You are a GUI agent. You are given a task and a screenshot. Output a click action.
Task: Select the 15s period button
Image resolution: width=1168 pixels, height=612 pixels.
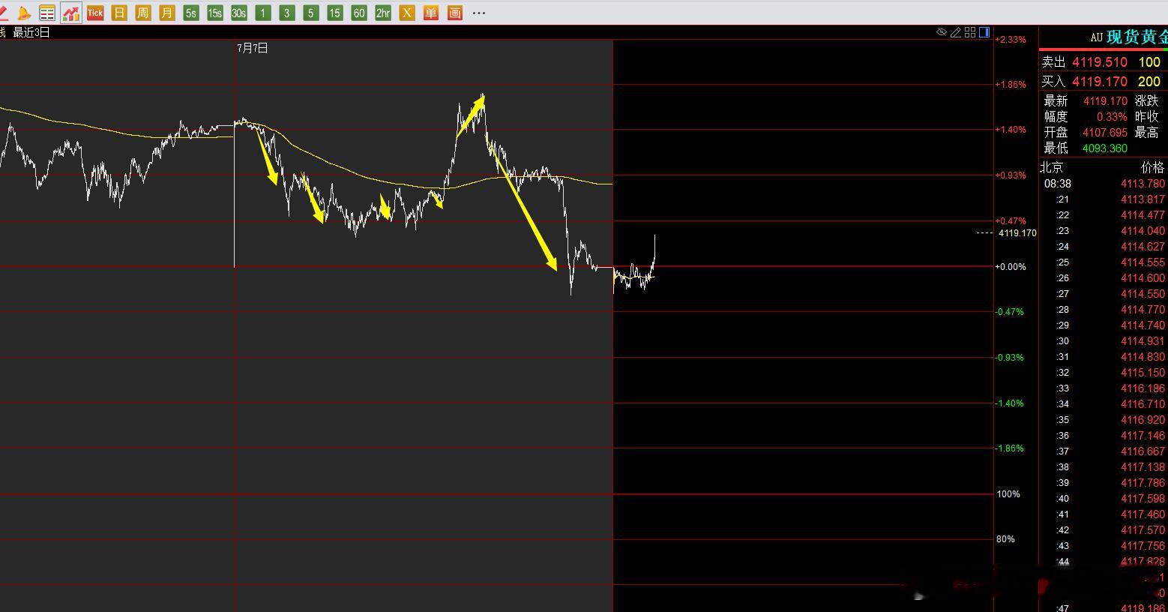point(215,13)
